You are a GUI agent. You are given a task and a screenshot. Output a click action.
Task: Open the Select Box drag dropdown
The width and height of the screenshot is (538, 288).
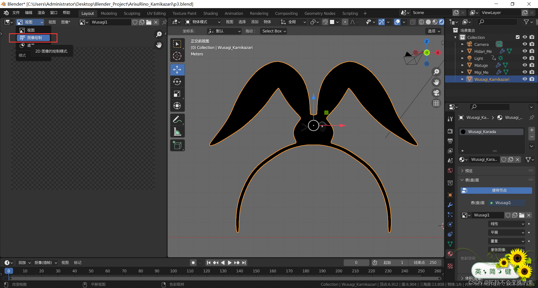tap(274, 31)
